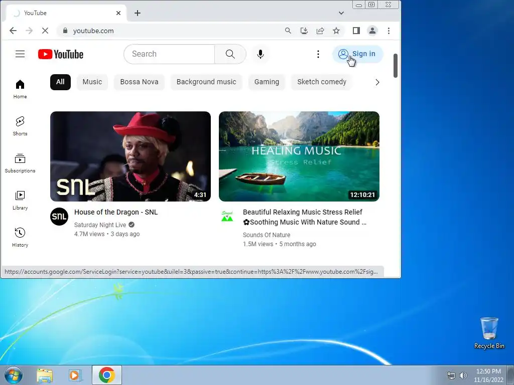Screen dimensions: 514x385
Task: Toggle the Chrome side panel icon
Action: click(x=356, y=31)
